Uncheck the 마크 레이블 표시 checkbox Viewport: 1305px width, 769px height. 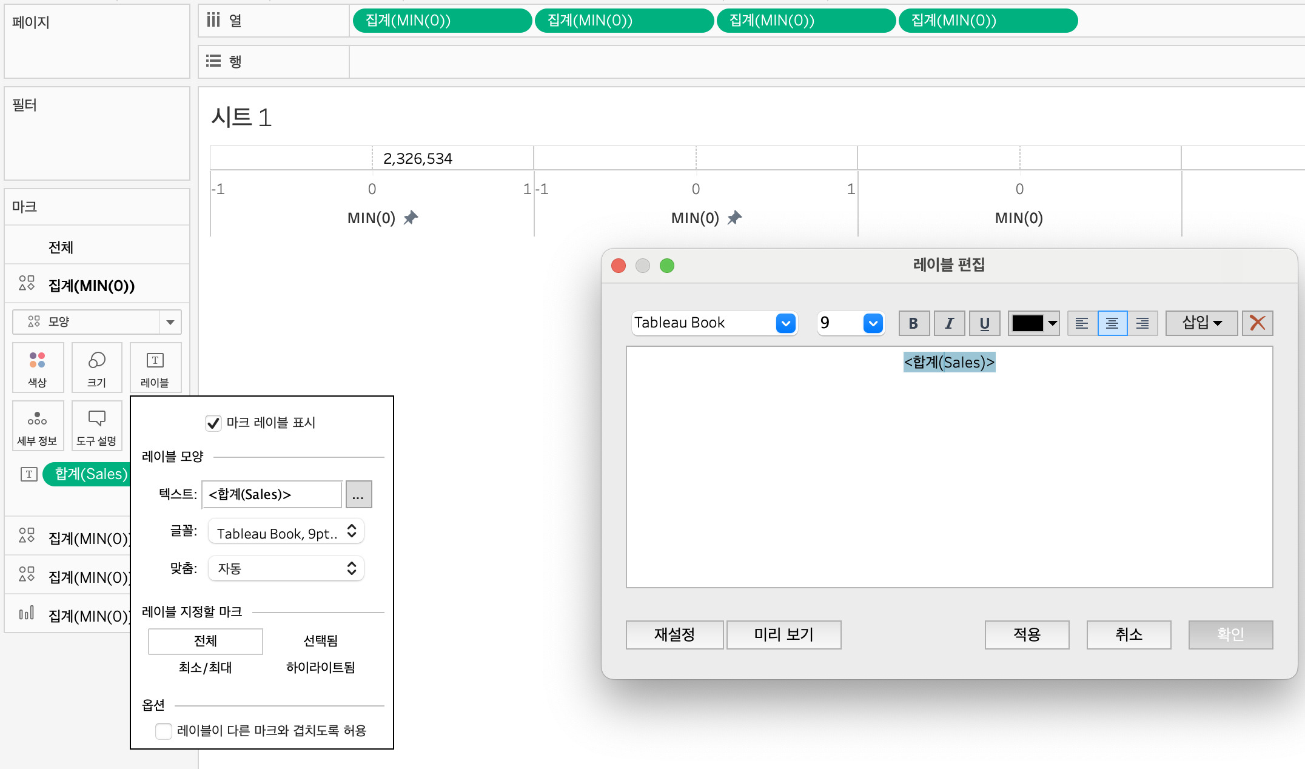213,423
